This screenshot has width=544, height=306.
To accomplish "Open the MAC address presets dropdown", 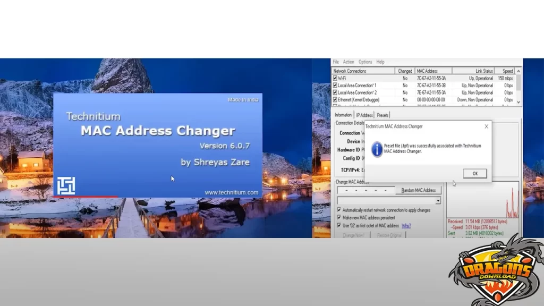I will (x=438, y=201).
